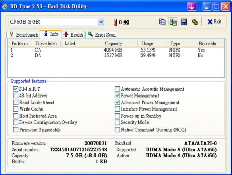
Task: Click the HD Tune application icon in title bar
Action: point(5,6)
